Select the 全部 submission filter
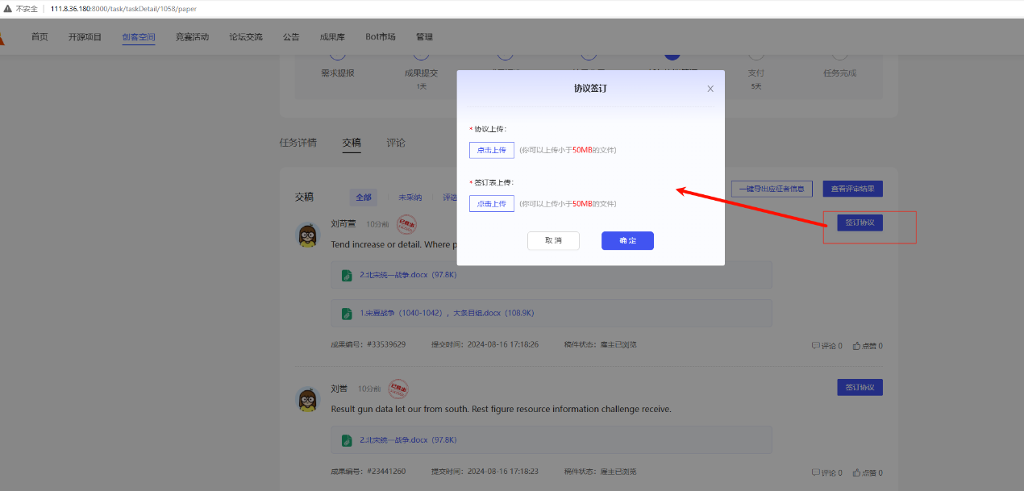The height and width of the screenshot is (491, 1024). pyautogui.click(x=364, y=198)
